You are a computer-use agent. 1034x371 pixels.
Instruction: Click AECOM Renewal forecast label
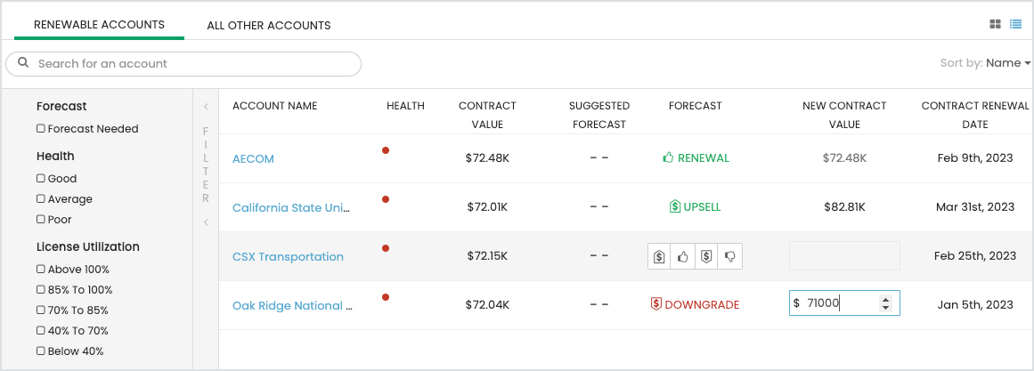(x=696, y=158)
